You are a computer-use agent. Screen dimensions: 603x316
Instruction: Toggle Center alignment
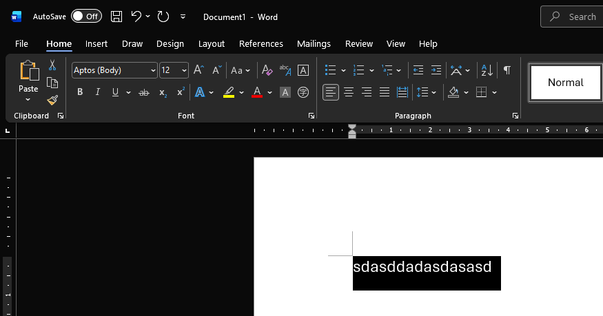[349, 92]
